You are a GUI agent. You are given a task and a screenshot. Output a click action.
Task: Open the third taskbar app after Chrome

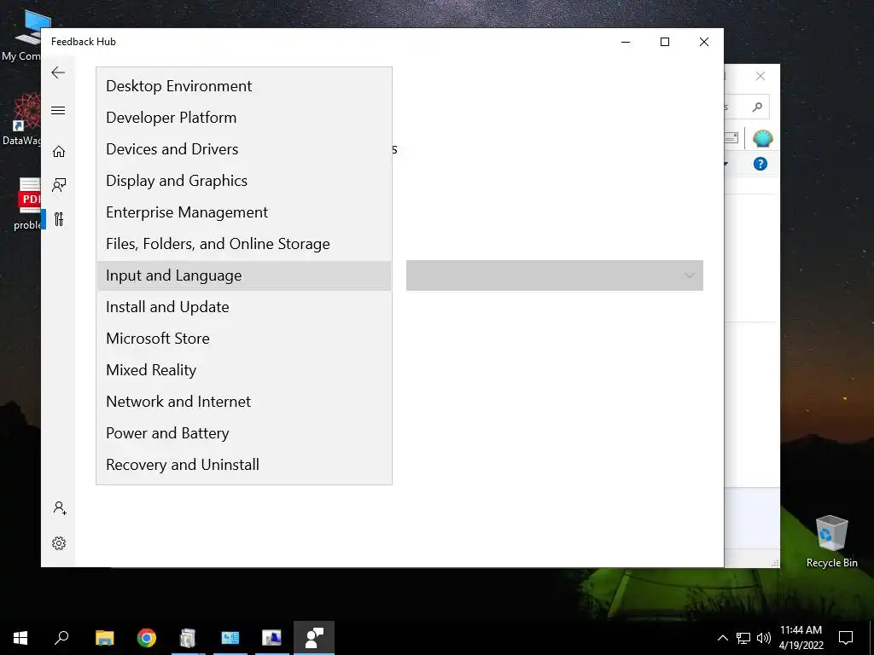[x=272, y=638]
